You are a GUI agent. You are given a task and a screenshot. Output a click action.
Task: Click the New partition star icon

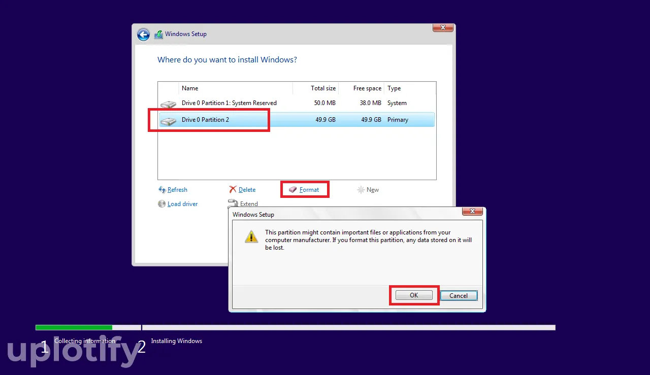361,190
